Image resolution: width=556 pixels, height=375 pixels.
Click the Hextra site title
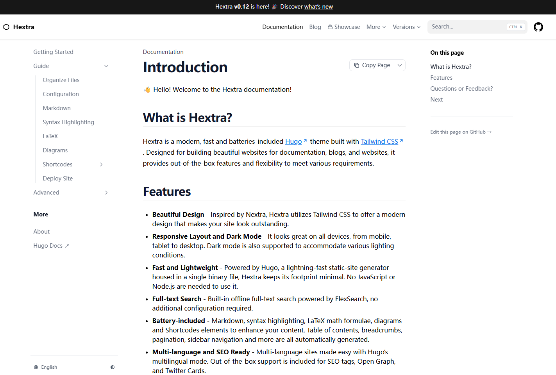(24, 27)
